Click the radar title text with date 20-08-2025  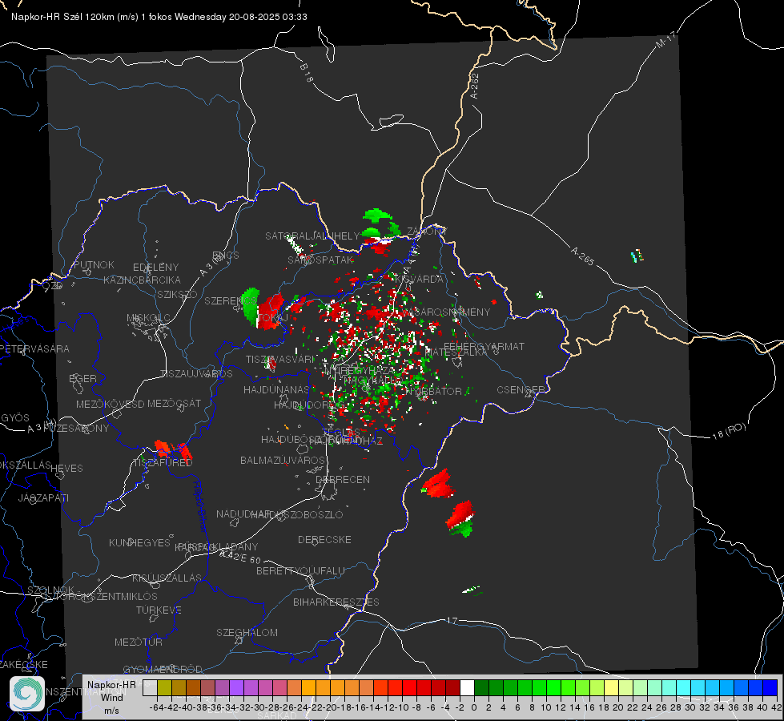(x=159, y=17)
